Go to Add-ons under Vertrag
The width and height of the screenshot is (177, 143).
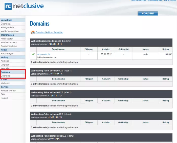point(5,61)
